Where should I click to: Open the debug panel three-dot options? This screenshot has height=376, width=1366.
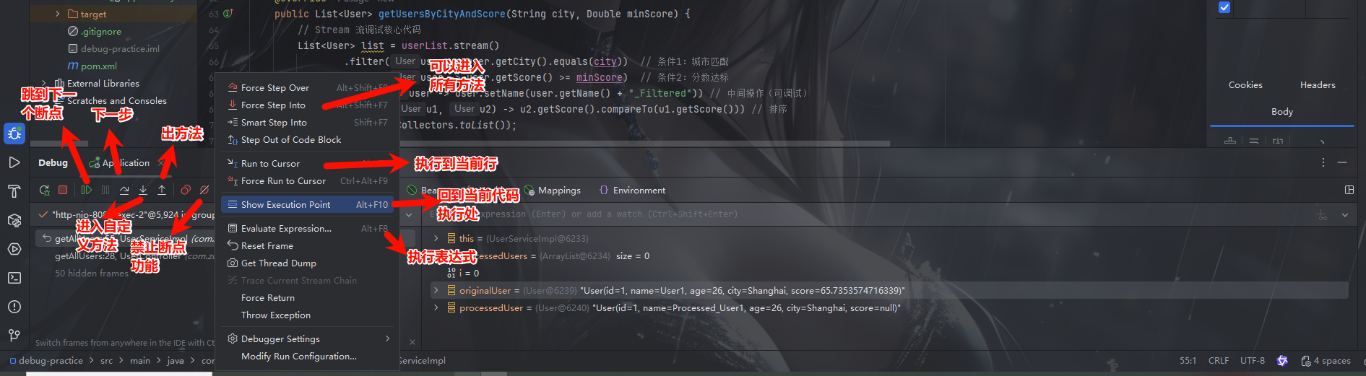pyautogui.click(x=1323, y=163)
